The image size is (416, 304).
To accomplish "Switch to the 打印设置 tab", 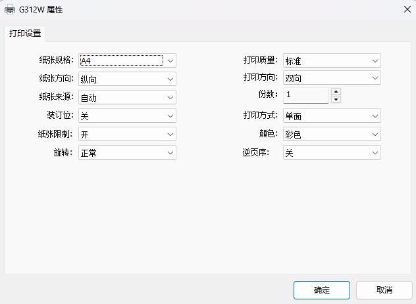I will (x=24, y=33).
